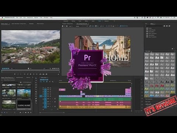Open the Audio workspace
This screenshot has width=177, height=133.
93,21
